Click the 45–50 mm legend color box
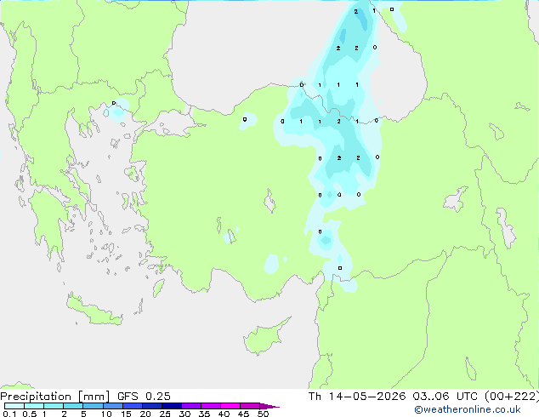This screenshot has height=417, width=539. 250,406
